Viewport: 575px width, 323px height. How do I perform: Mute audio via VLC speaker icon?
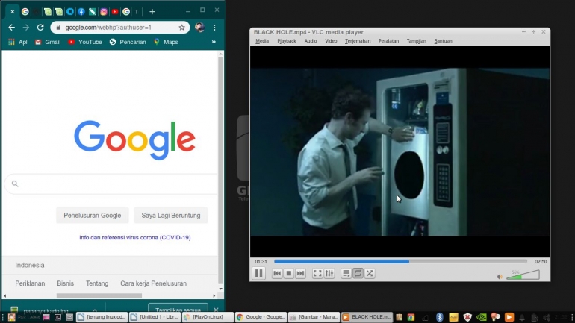coord(500,277)
